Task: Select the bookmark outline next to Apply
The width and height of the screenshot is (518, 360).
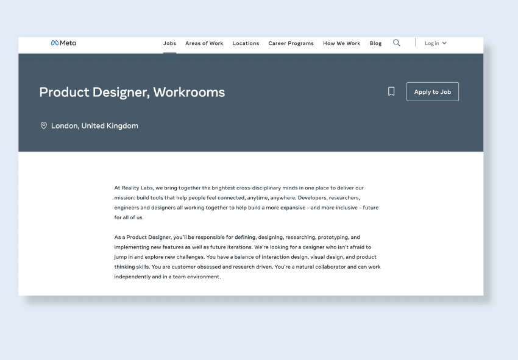Action: (x=391, y=91)
